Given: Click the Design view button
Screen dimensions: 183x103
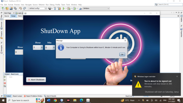Looking at the screenshot, I should click(13, 16).
